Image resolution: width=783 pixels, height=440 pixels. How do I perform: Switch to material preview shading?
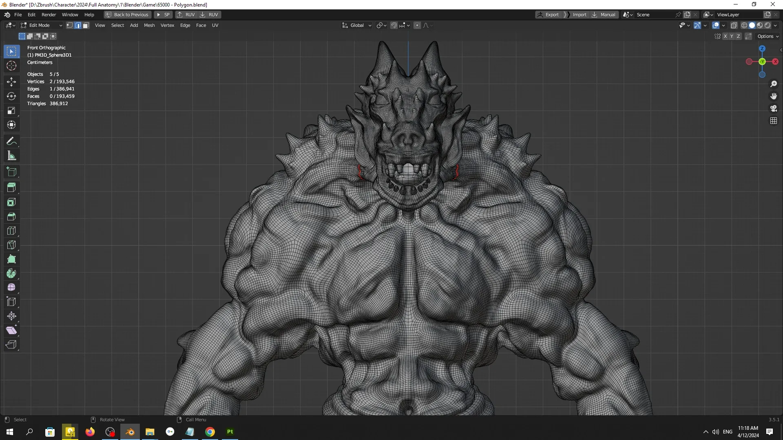(x=760, y=25)
